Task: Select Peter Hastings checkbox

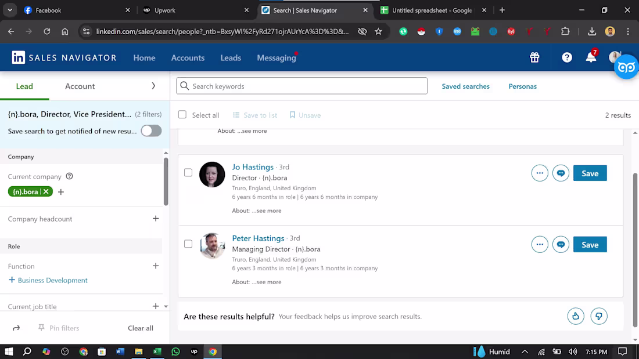Action: click(188, 244)
